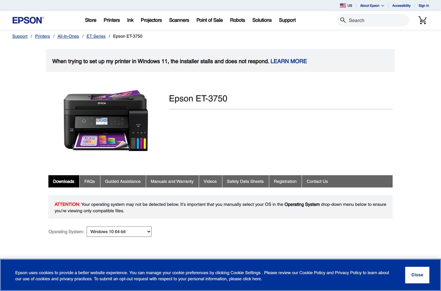This screenshot has height=291, width=441.
Task: Switch to Guided Assistance tab
Action: (x=123, y=181)
